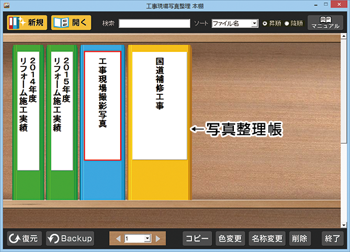
Task: Open the ソート sort dropdown
Action: (254, 23)
